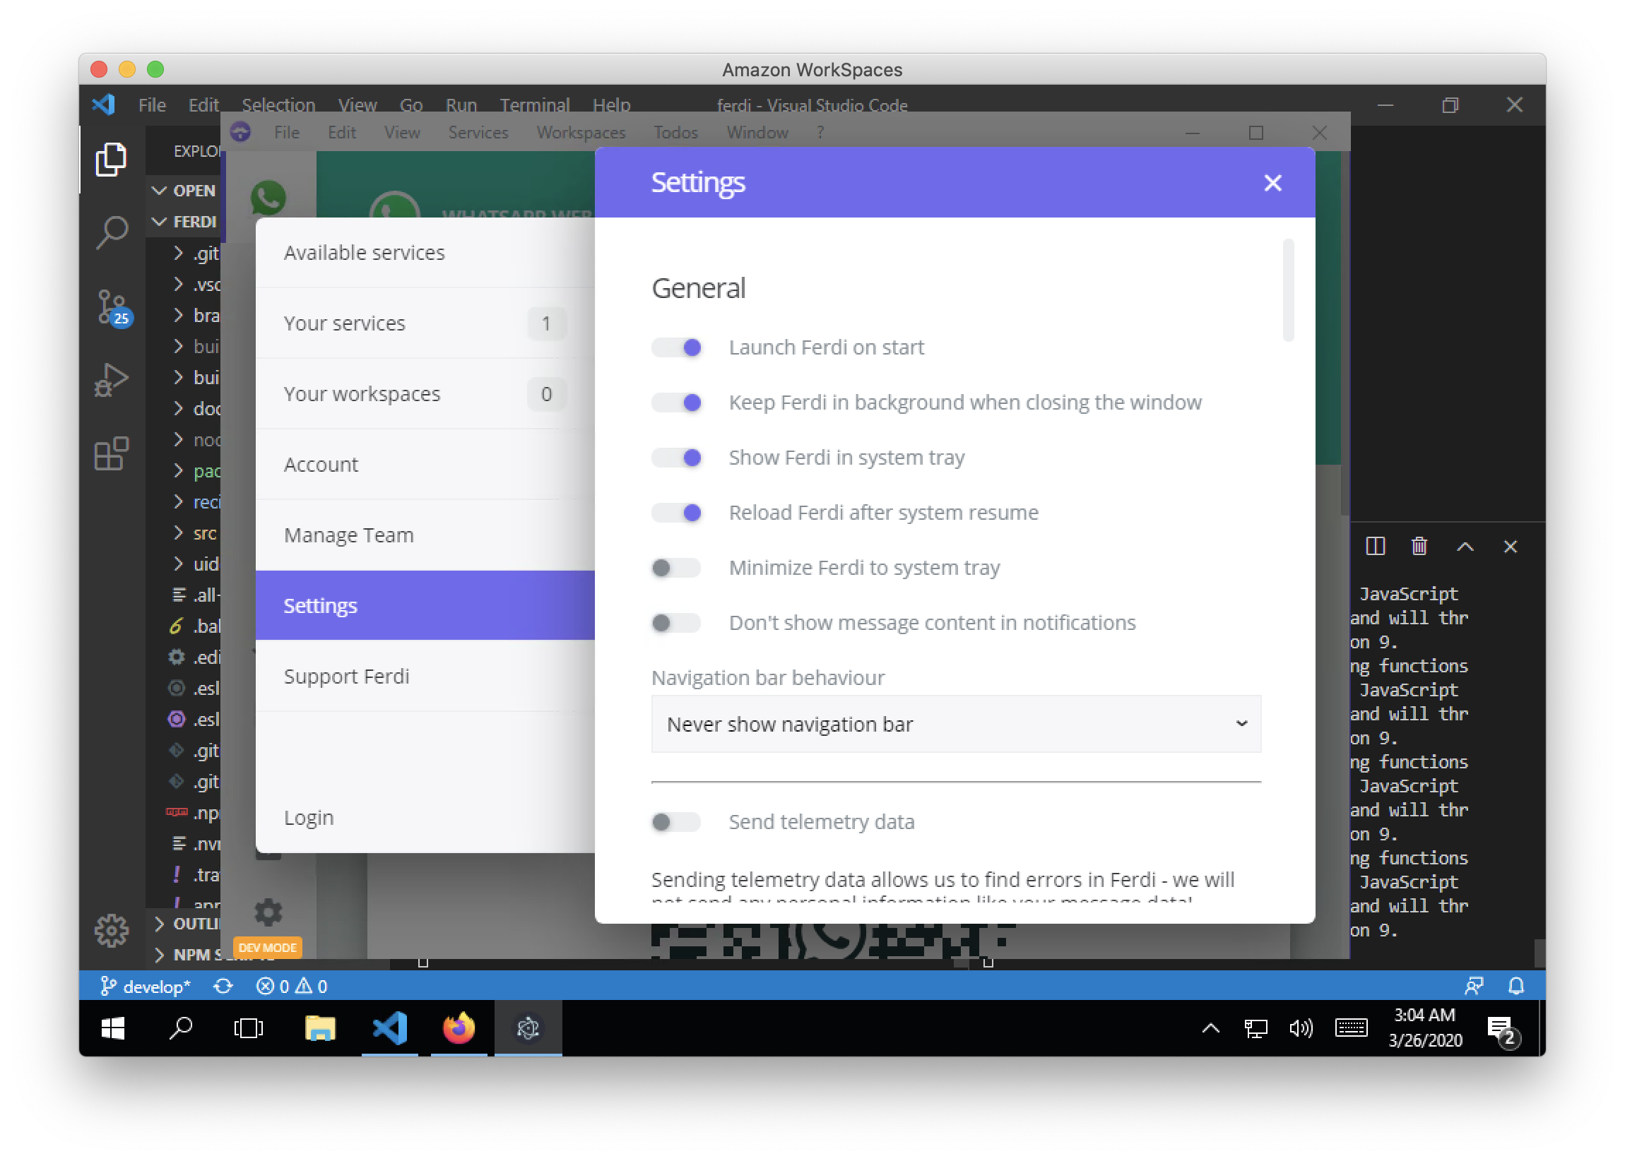Click the Settings dialog vertical scrollbar
Screen dimensions: 1625x1161
click(x=1288, y=290)
